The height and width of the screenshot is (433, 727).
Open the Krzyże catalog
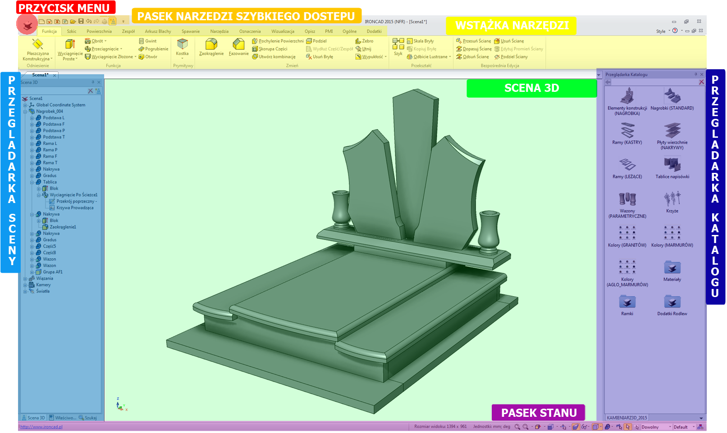[x=672, y=201]
